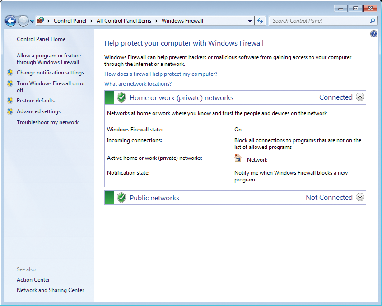Click the shield icon next to Restore defaults
This screenshot has height=306, width=382.
10,101
